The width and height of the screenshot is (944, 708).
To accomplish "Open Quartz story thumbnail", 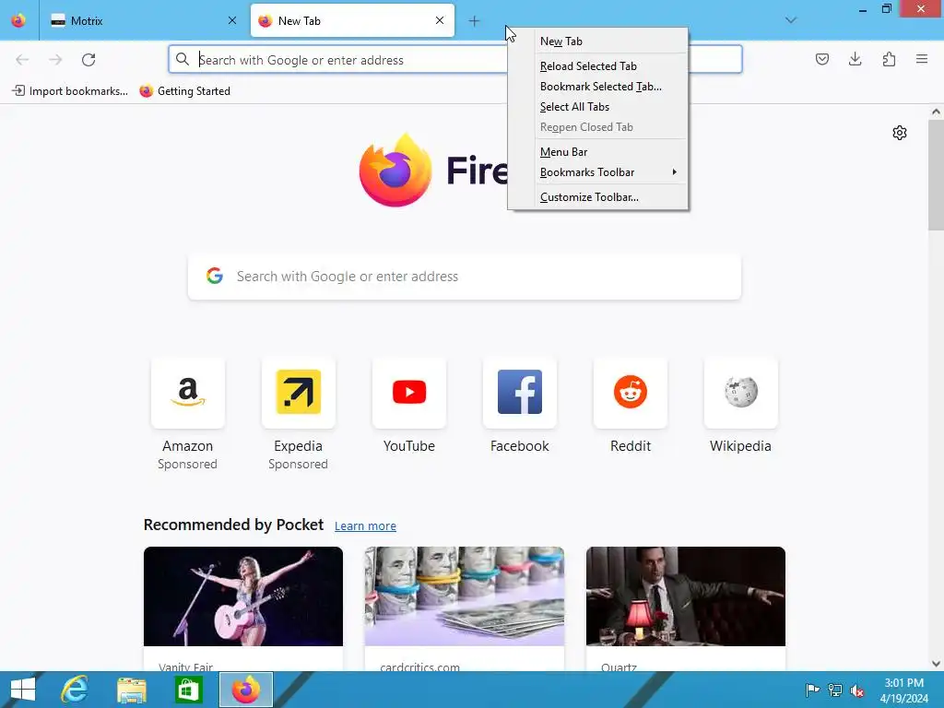I will click(x=686, y=596).
